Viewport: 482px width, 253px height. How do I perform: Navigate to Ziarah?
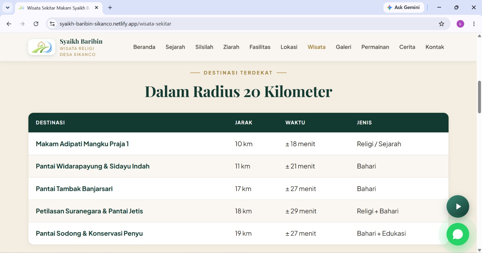click(x=231, y=47)
